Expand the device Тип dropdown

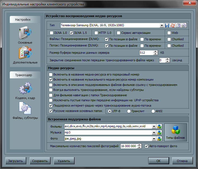[x=162, y=25]
